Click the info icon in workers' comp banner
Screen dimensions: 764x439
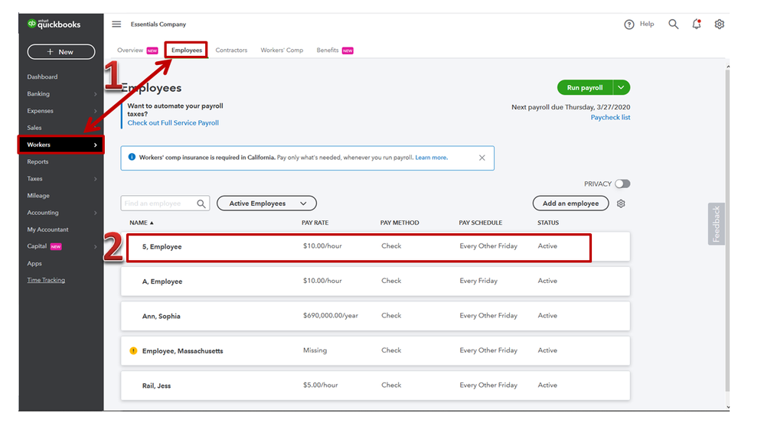click(132, 158)
